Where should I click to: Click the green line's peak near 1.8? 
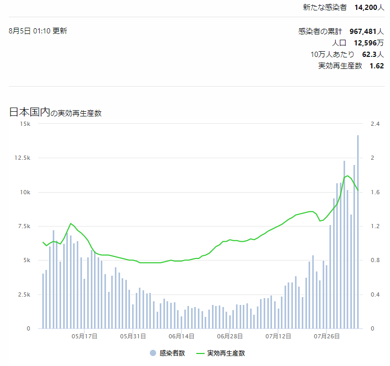click(348, 176)
